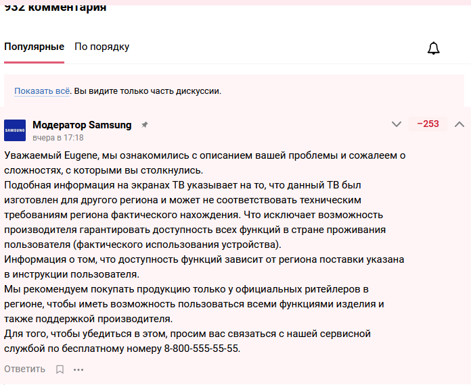This screenshot has height=385, width=471.
Task: Click the phone number 8-800-555-55-55
Action: [x=202, y=349]
